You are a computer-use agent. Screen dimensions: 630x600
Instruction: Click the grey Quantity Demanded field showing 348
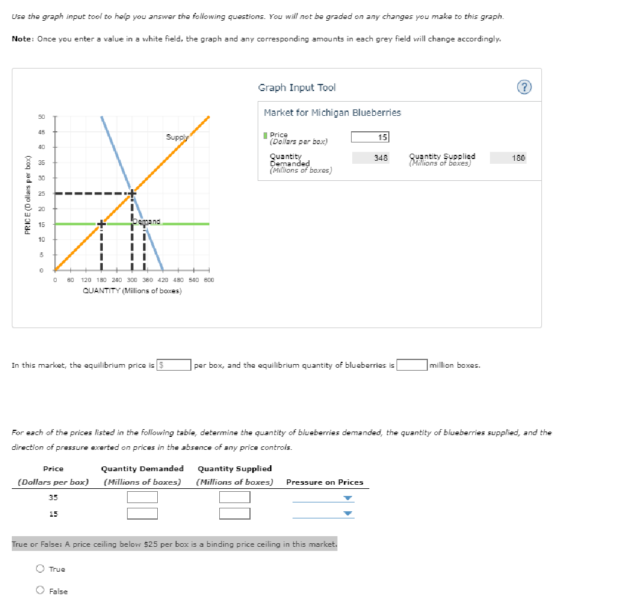(372, 157)
